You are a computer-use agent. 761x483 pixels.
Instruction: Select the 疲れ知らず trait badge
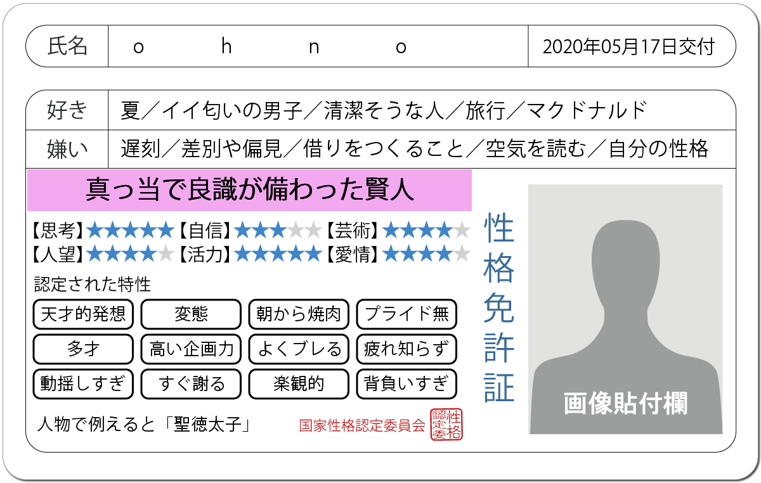click(x=407, y=349)
